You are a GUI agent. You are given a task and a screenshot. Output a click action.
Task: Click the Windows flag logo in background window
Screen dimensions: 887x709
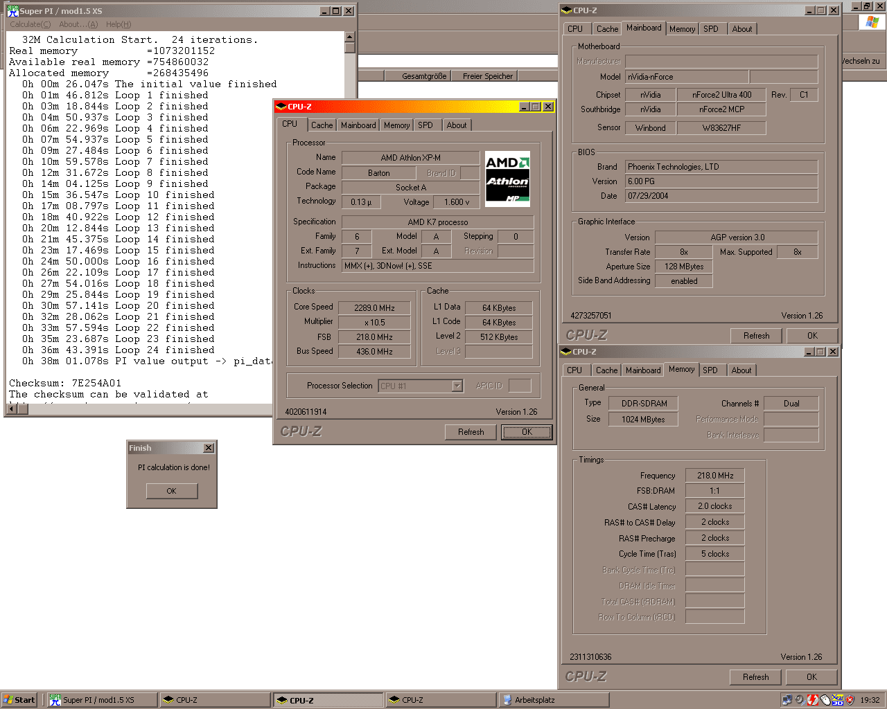(872, 22)
